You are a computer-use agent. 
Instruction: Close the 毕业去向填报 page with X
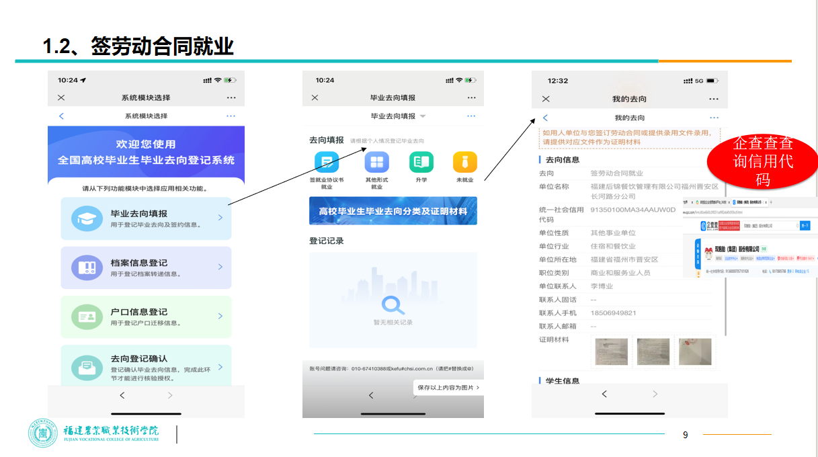click(315, 98)
